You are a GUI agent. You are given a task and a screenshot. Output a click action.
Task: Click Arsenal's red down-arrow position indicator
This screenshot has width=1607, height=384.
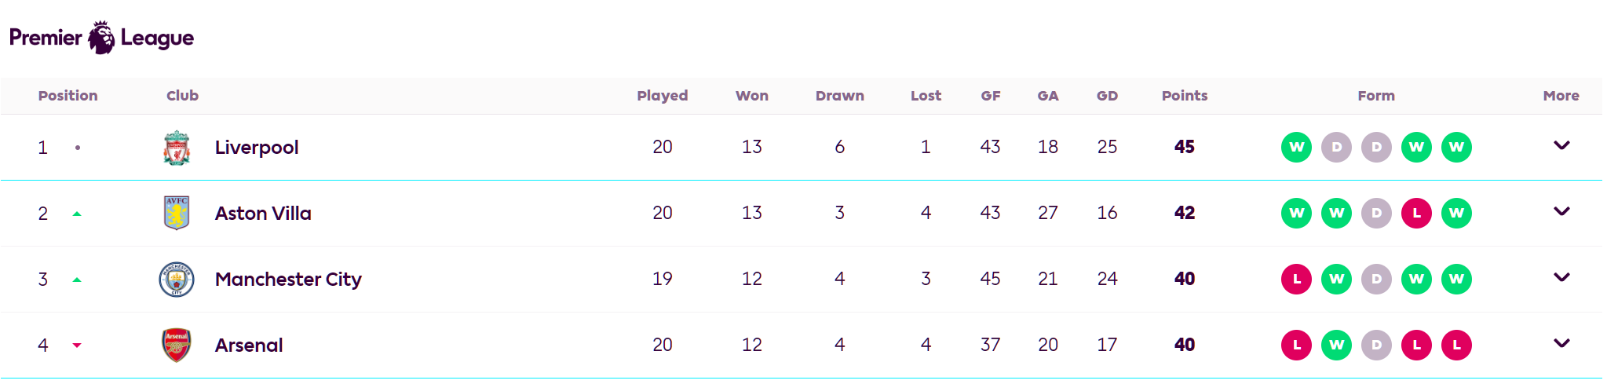pos(77,346)
